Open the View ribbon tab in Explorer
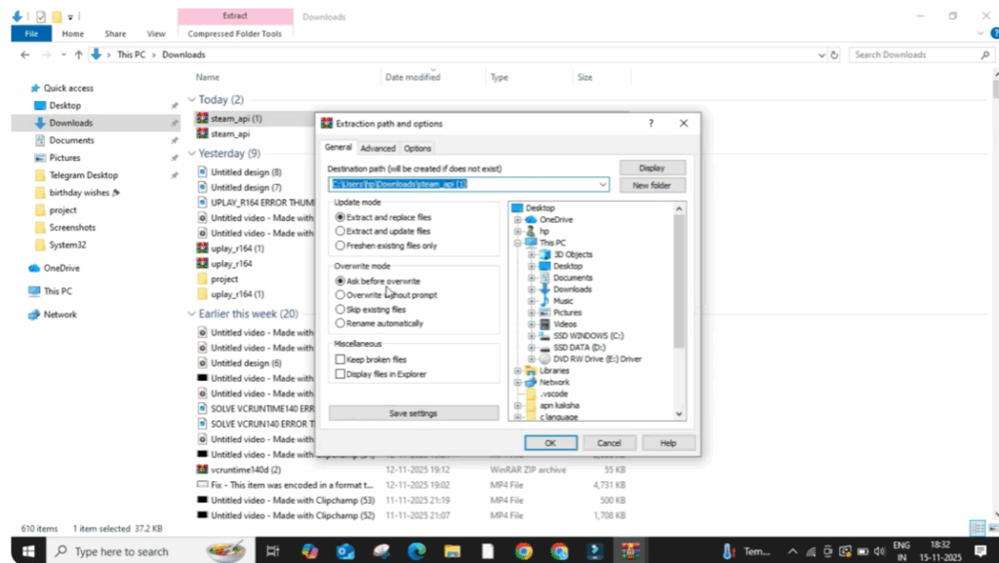 [x=155, y=32]
